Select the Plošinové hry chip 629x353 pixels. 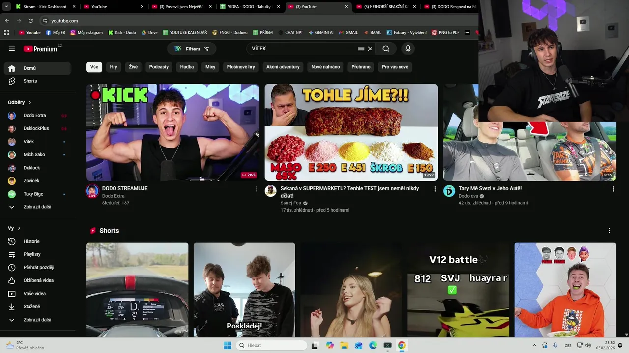pyautogui.click(x=241, y=67)
